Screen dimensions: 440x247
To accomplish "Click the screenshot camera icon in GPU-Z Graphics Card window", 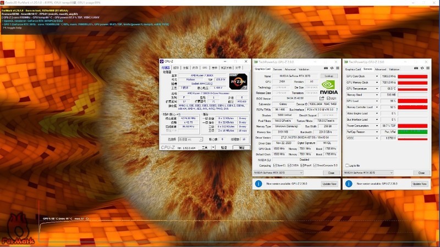I will click(326, 68).
